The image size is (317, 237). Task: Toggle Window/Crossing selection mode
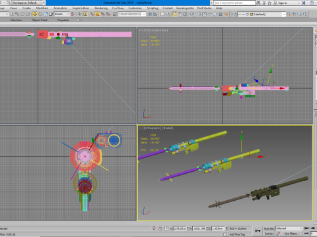tap(28, 14)
